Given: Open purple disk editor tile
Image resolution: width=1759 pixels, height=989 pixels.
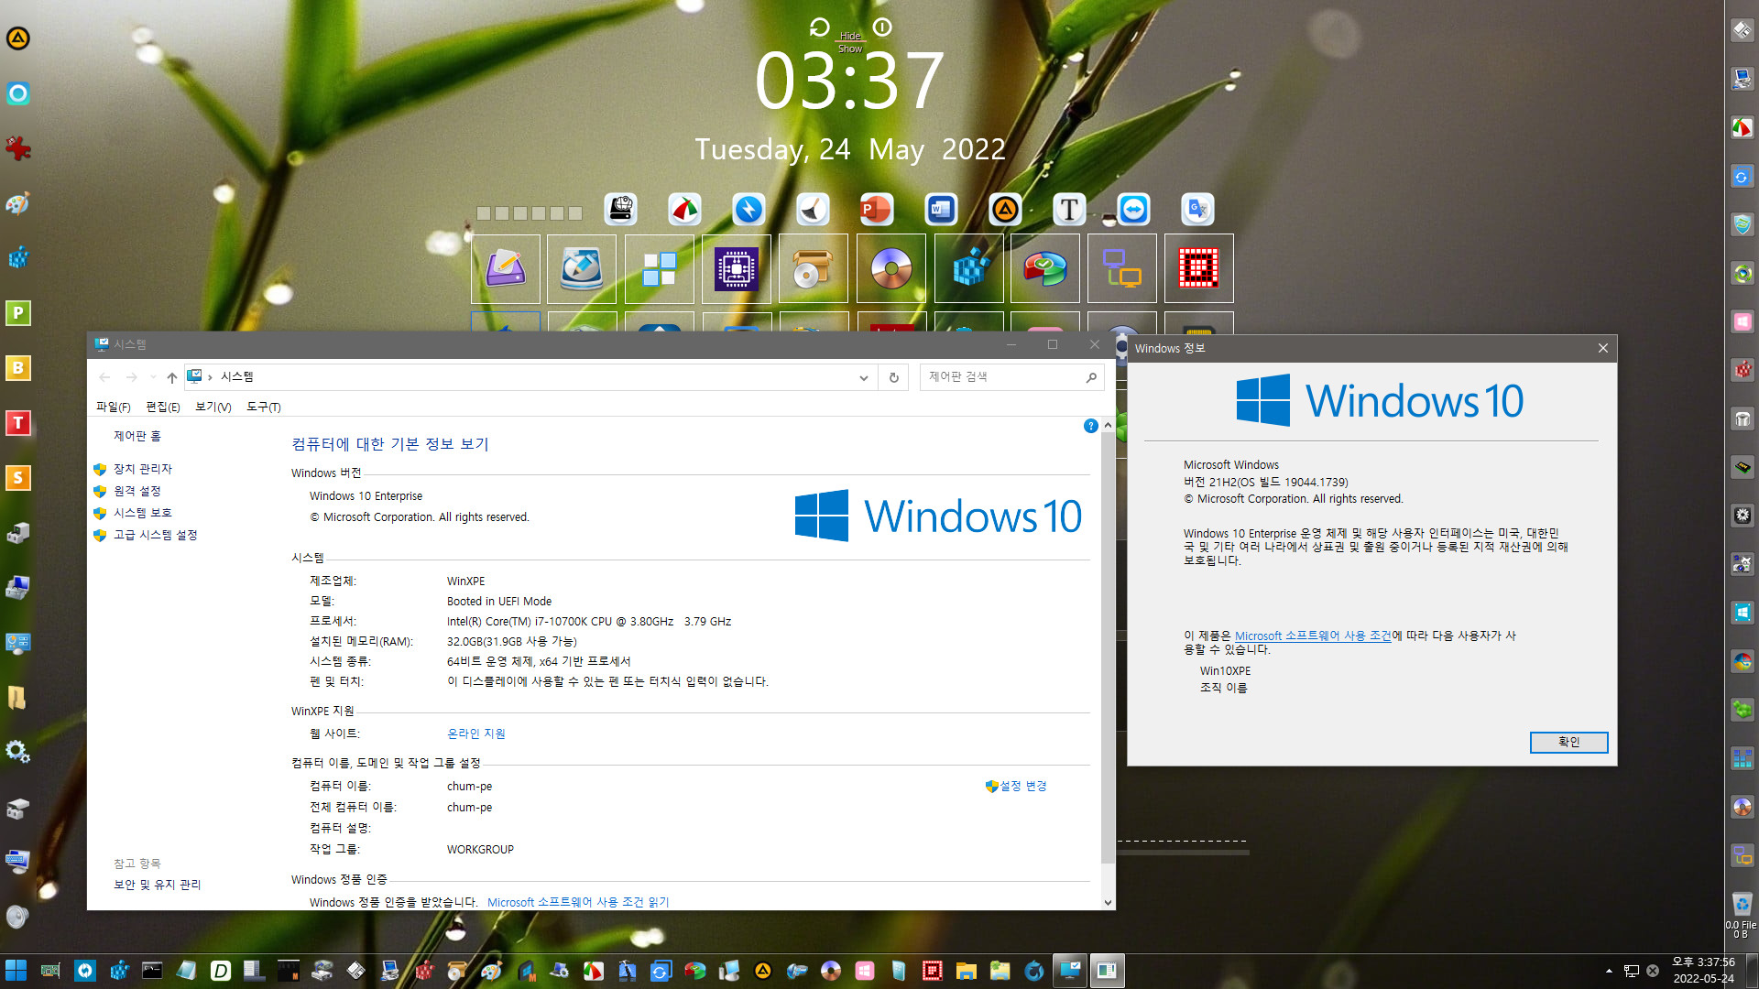Looking at the screenshot, I should pyautogui.click(x=506, y=268).
